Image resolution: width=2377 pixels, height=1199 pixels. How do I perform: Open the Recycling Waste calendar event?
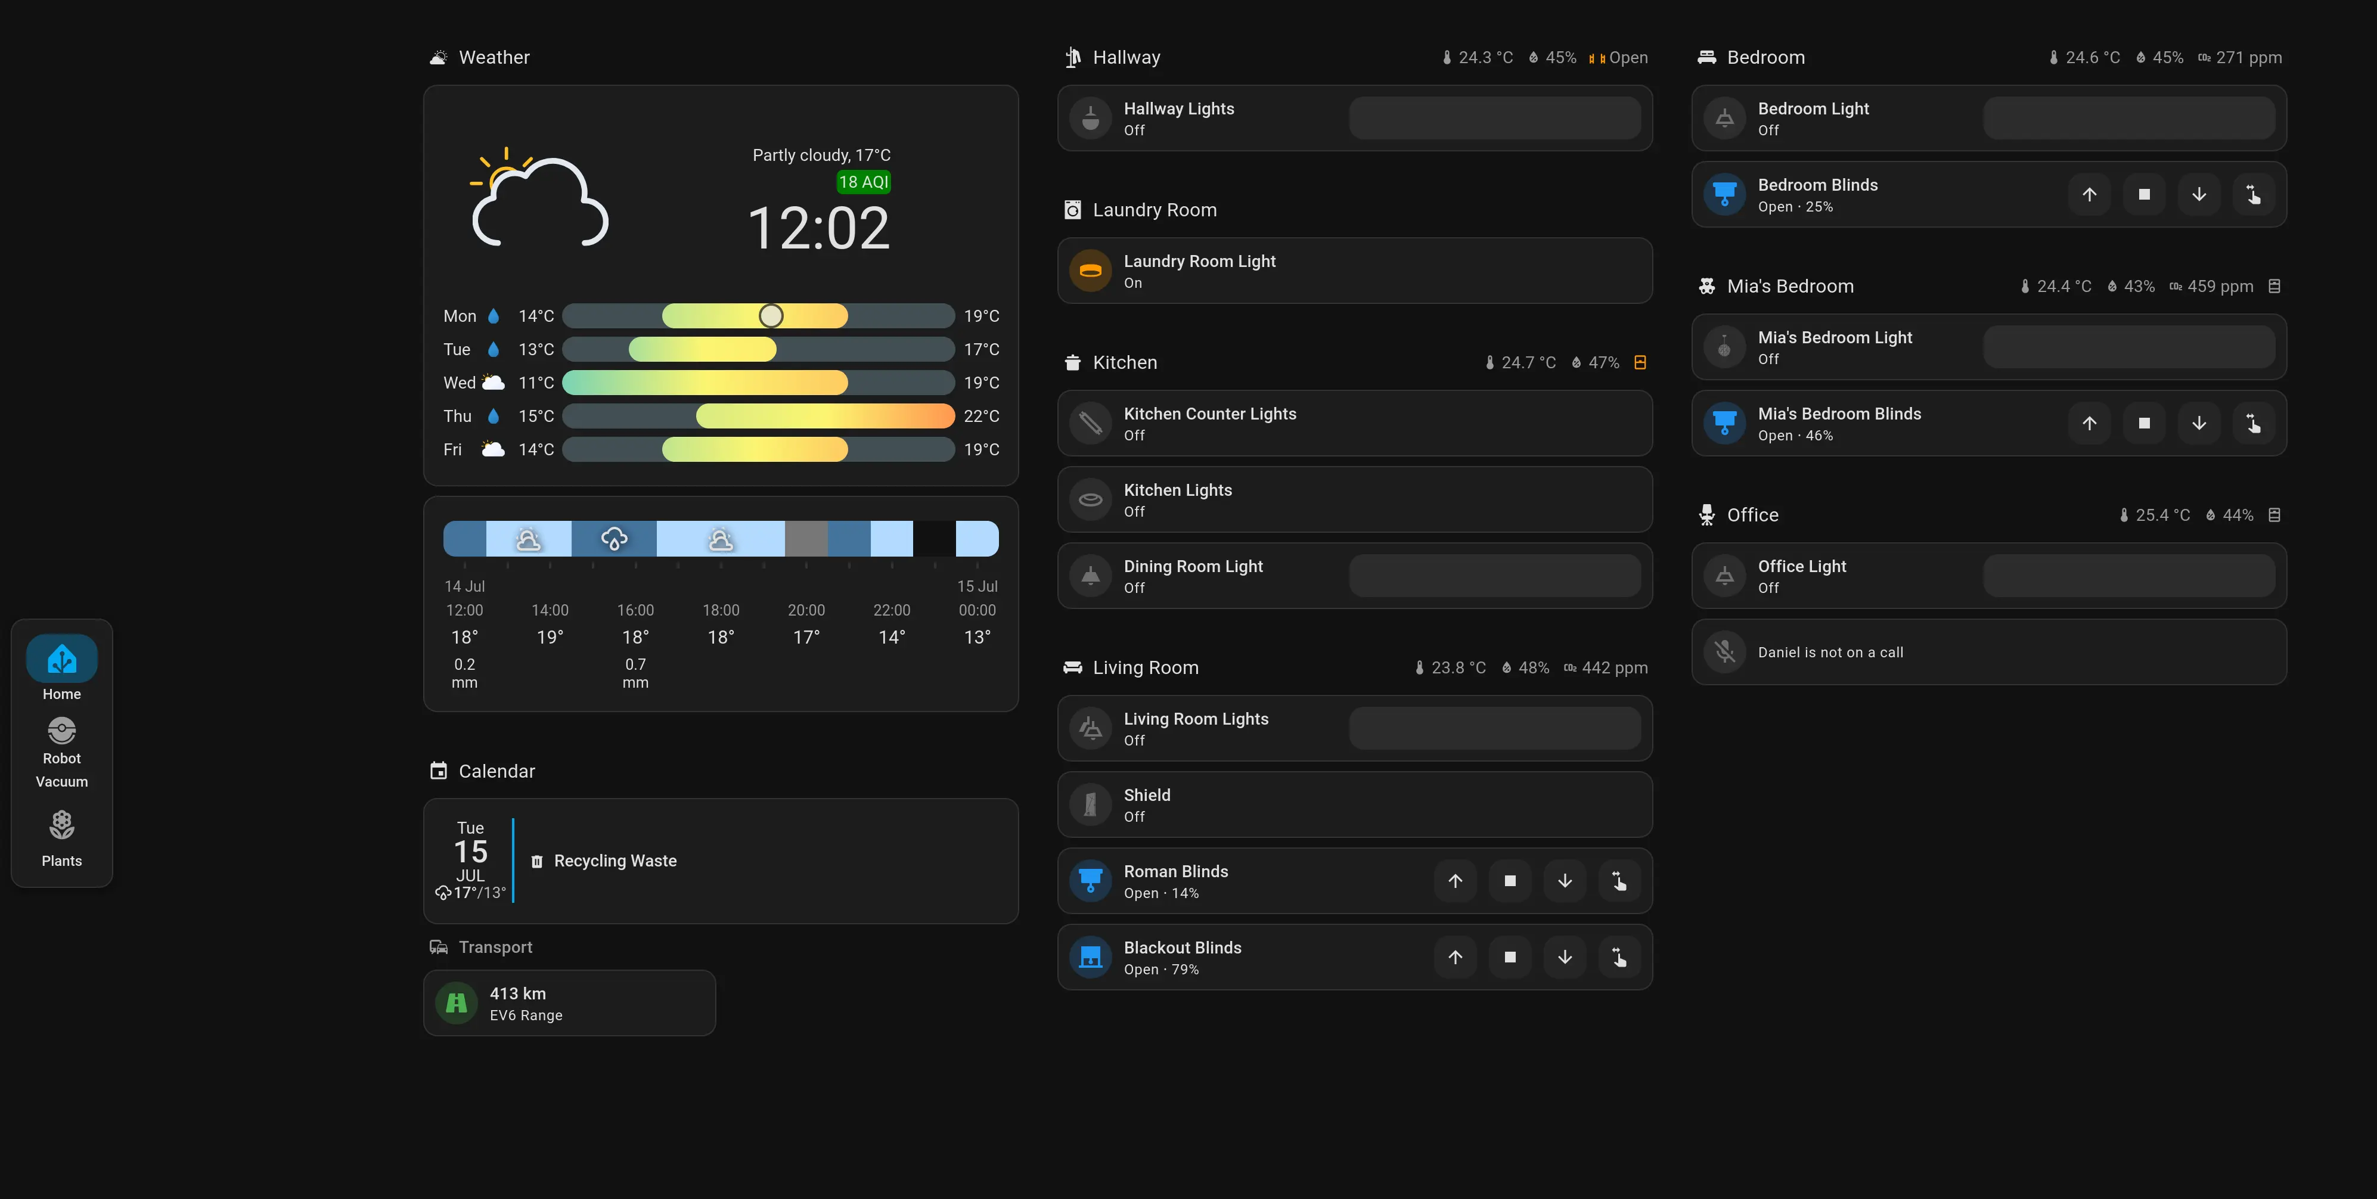pyautogui.click(x=615, y=861)
